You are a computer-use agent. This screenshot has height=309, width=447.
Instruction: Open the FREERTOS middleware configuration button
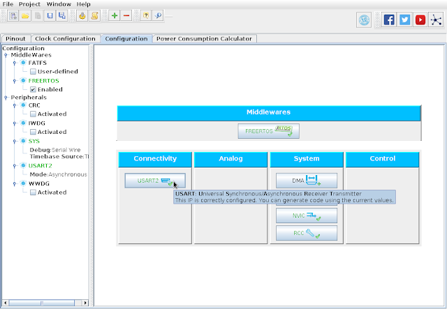point(268,131)
